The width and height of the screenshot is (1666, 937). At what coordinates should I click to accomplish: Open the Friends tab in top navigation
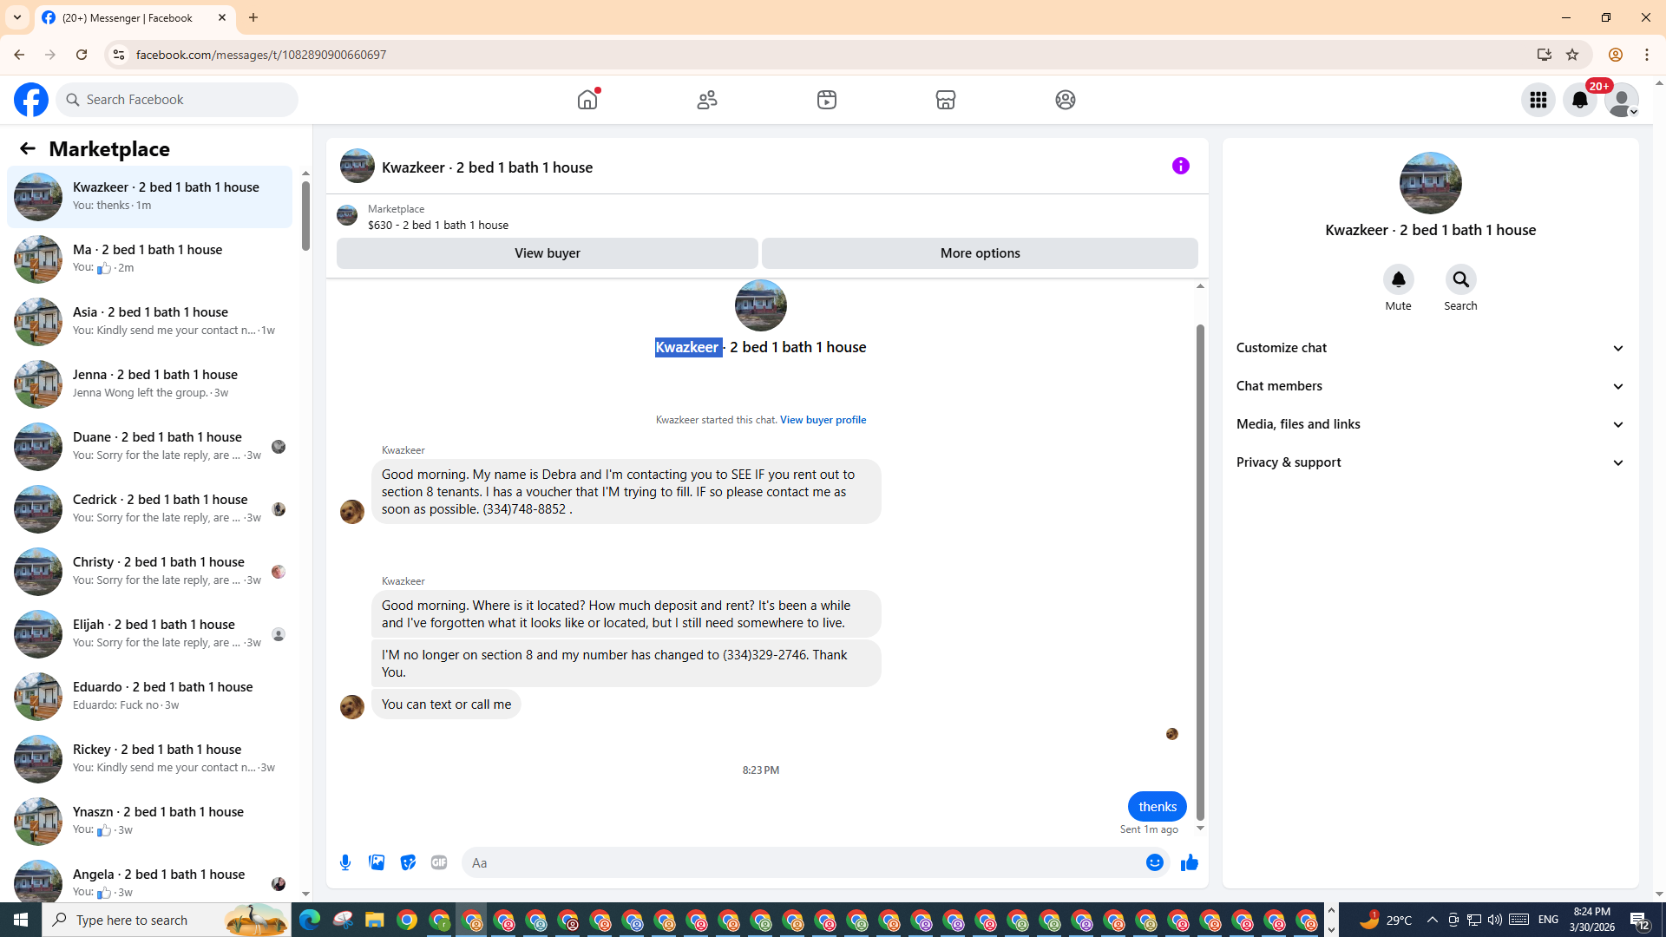(706, 100)
